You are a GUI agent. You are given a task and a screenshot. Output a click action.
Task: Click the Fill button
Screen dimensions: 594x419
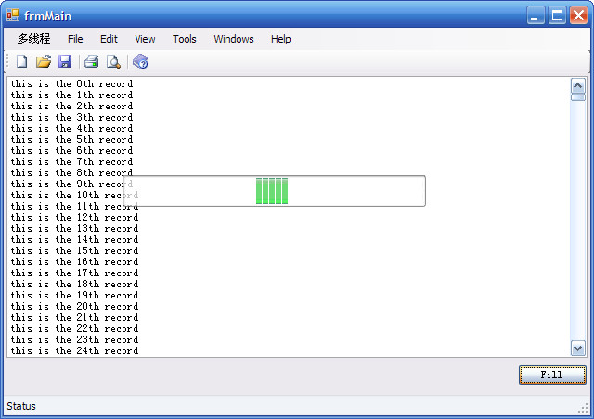point(552,375)
